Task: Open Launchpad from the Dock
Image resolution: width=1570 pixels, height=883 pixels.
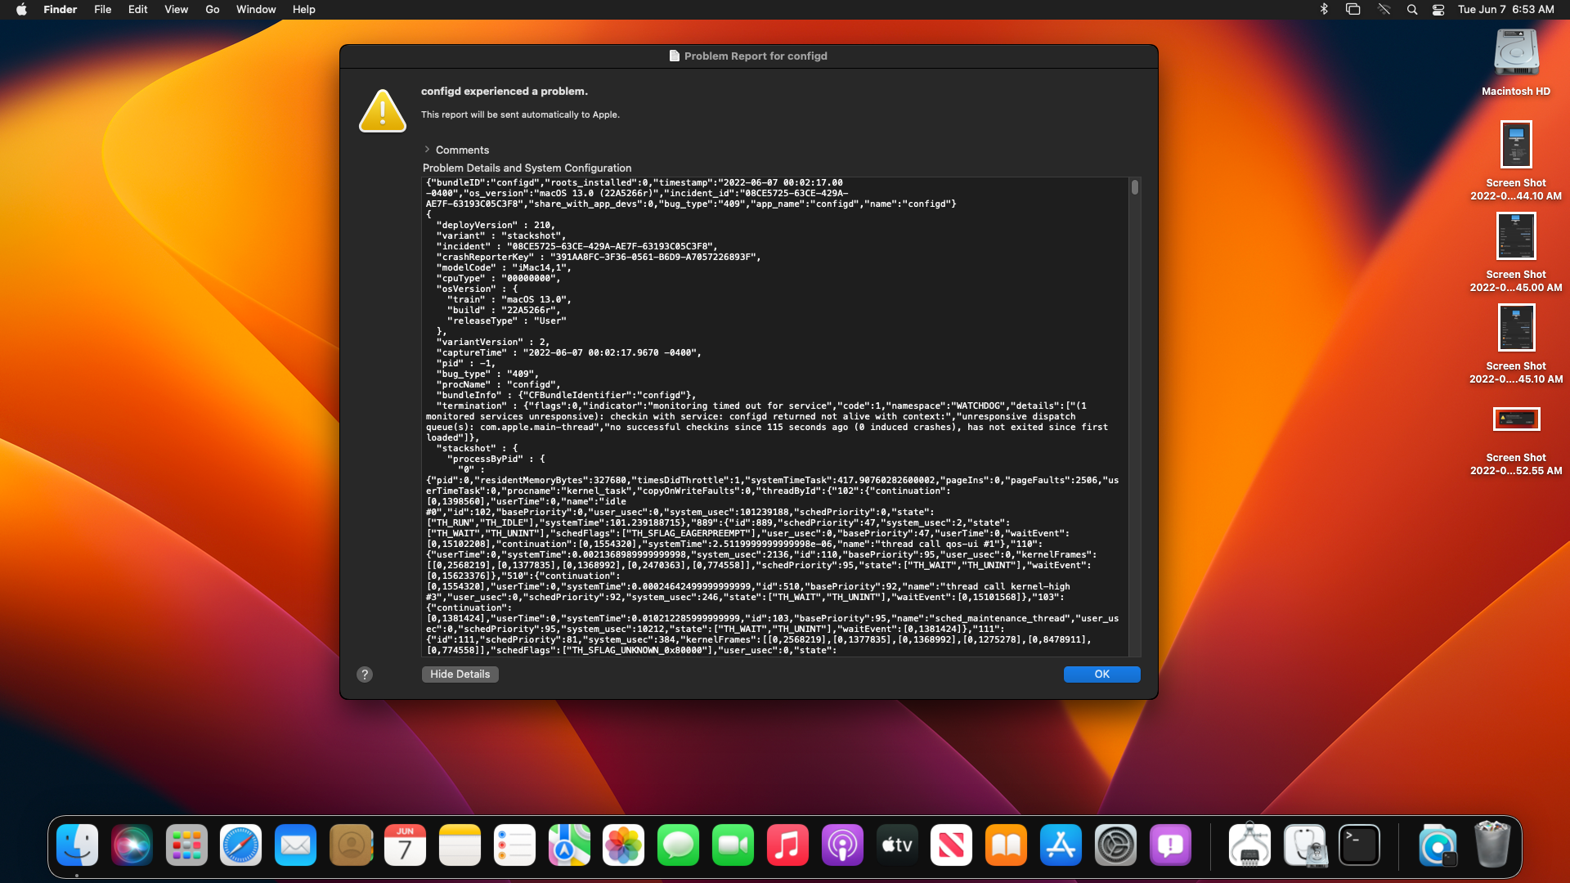Action: [186, 845]
